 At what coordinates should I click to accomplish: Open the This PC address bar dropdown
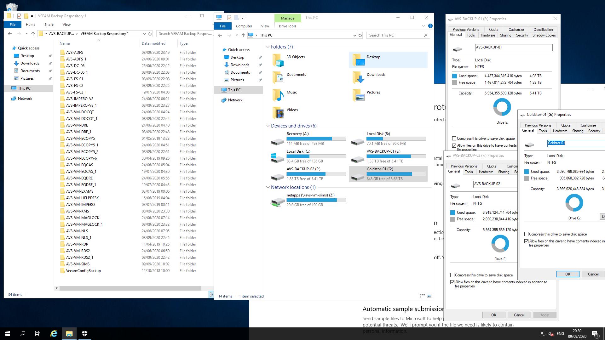click(x=354, y=35)
